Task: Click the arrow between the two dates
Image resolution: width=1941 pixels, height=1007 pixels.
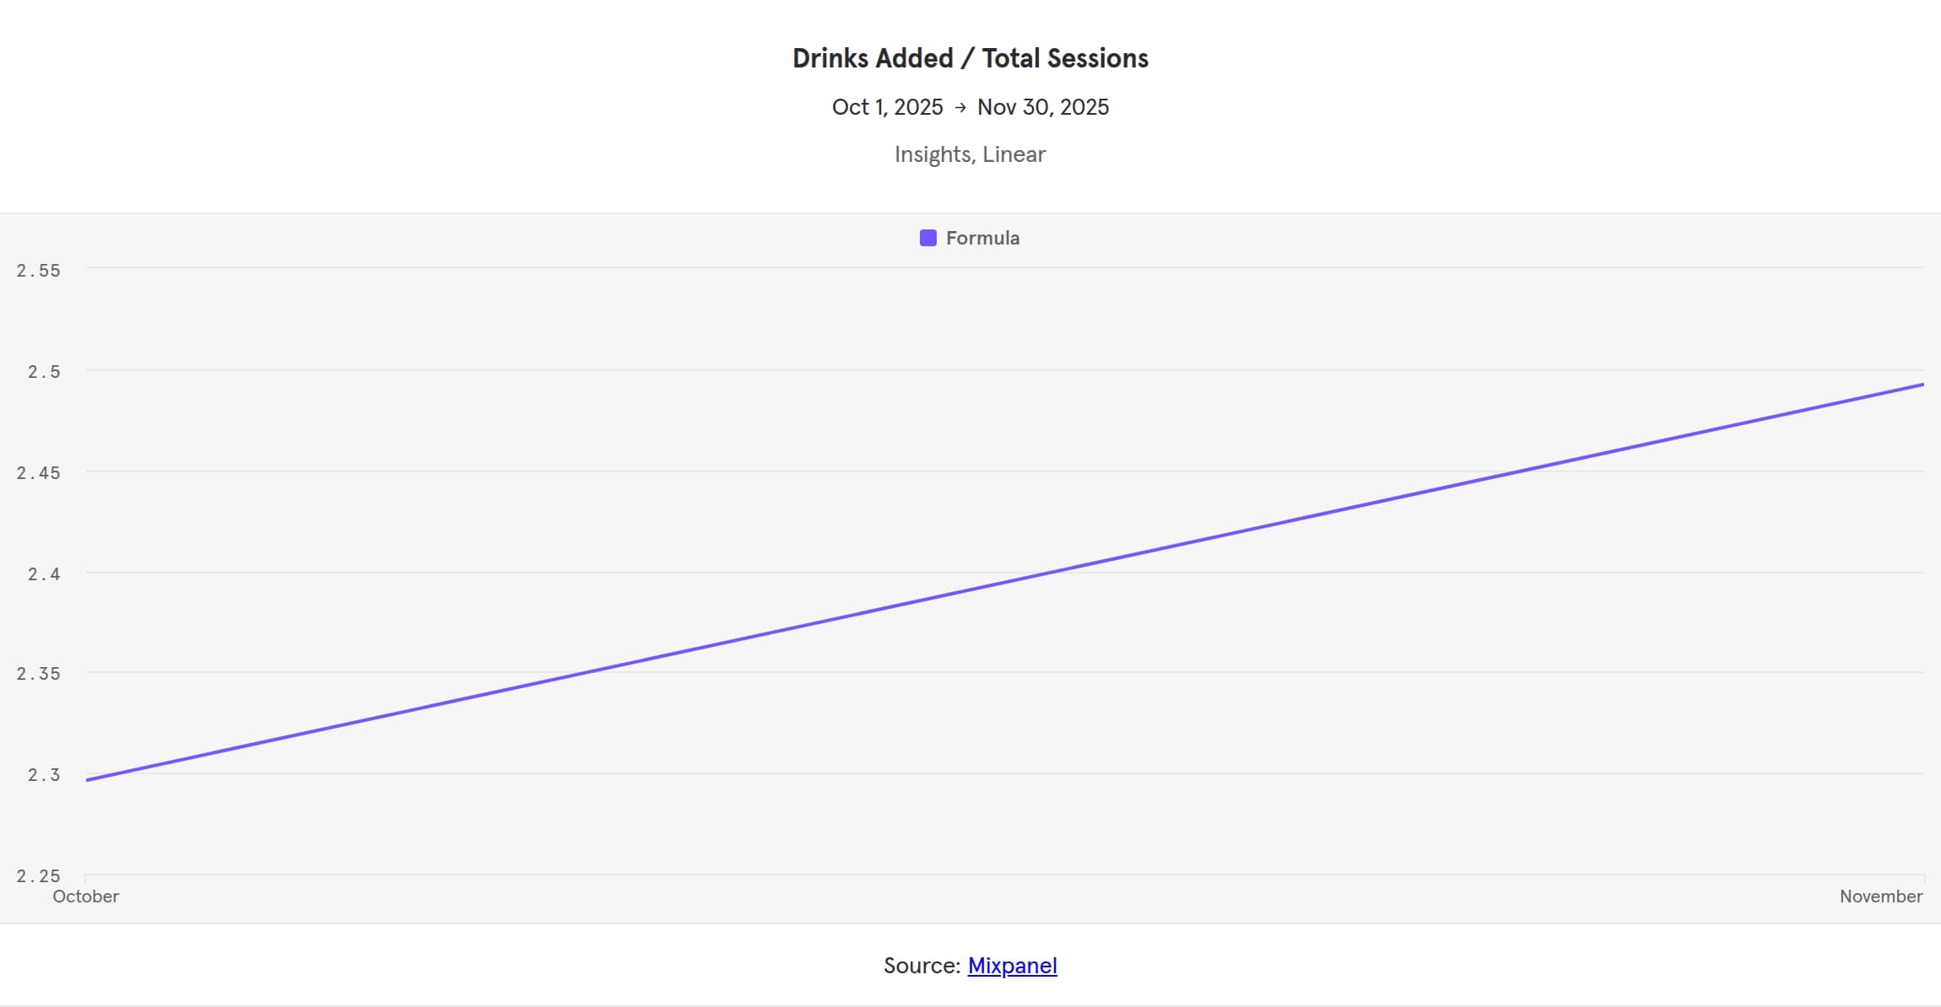Action: 962,107
